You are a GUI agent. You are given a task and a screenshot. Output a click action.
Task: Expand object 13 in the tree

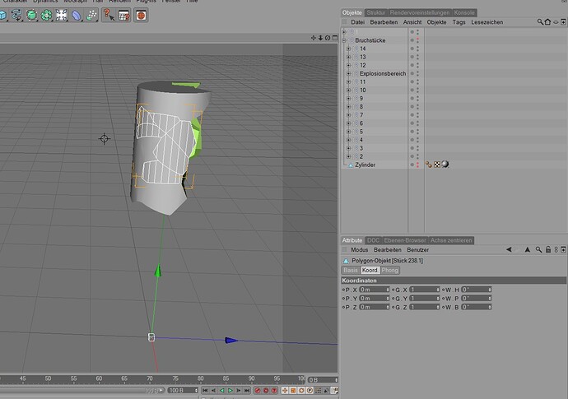pyautogui.click(x=348, y=57)
